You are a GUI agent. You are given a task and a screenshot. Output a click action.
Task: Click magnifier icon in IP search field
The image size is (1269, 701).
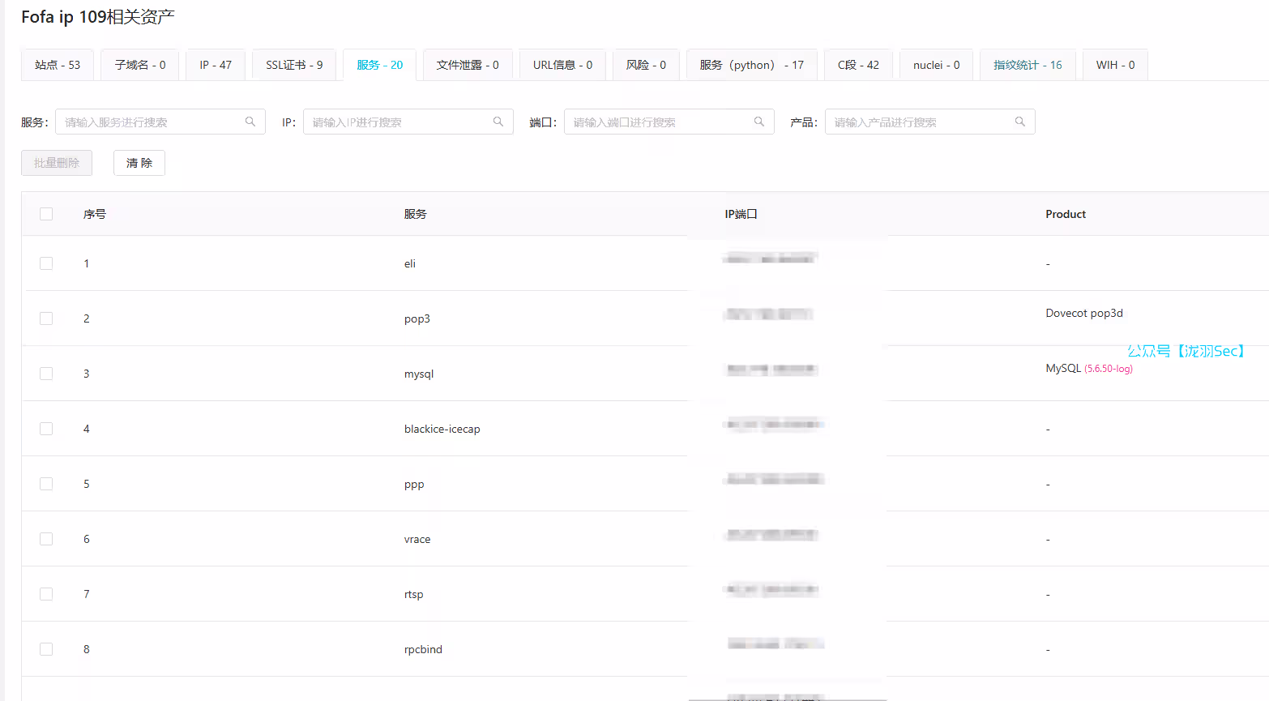pyautogui.click(x=498, y=122)
